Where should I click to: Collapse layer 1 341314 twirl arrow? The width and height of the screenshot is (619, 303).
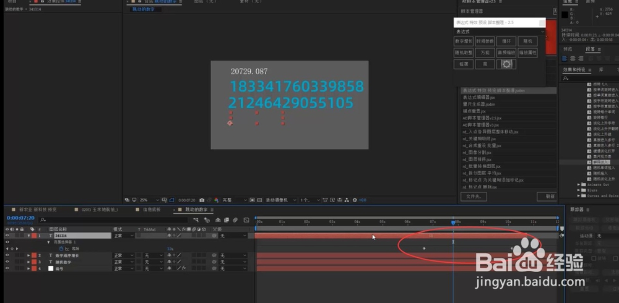point(28,236)
